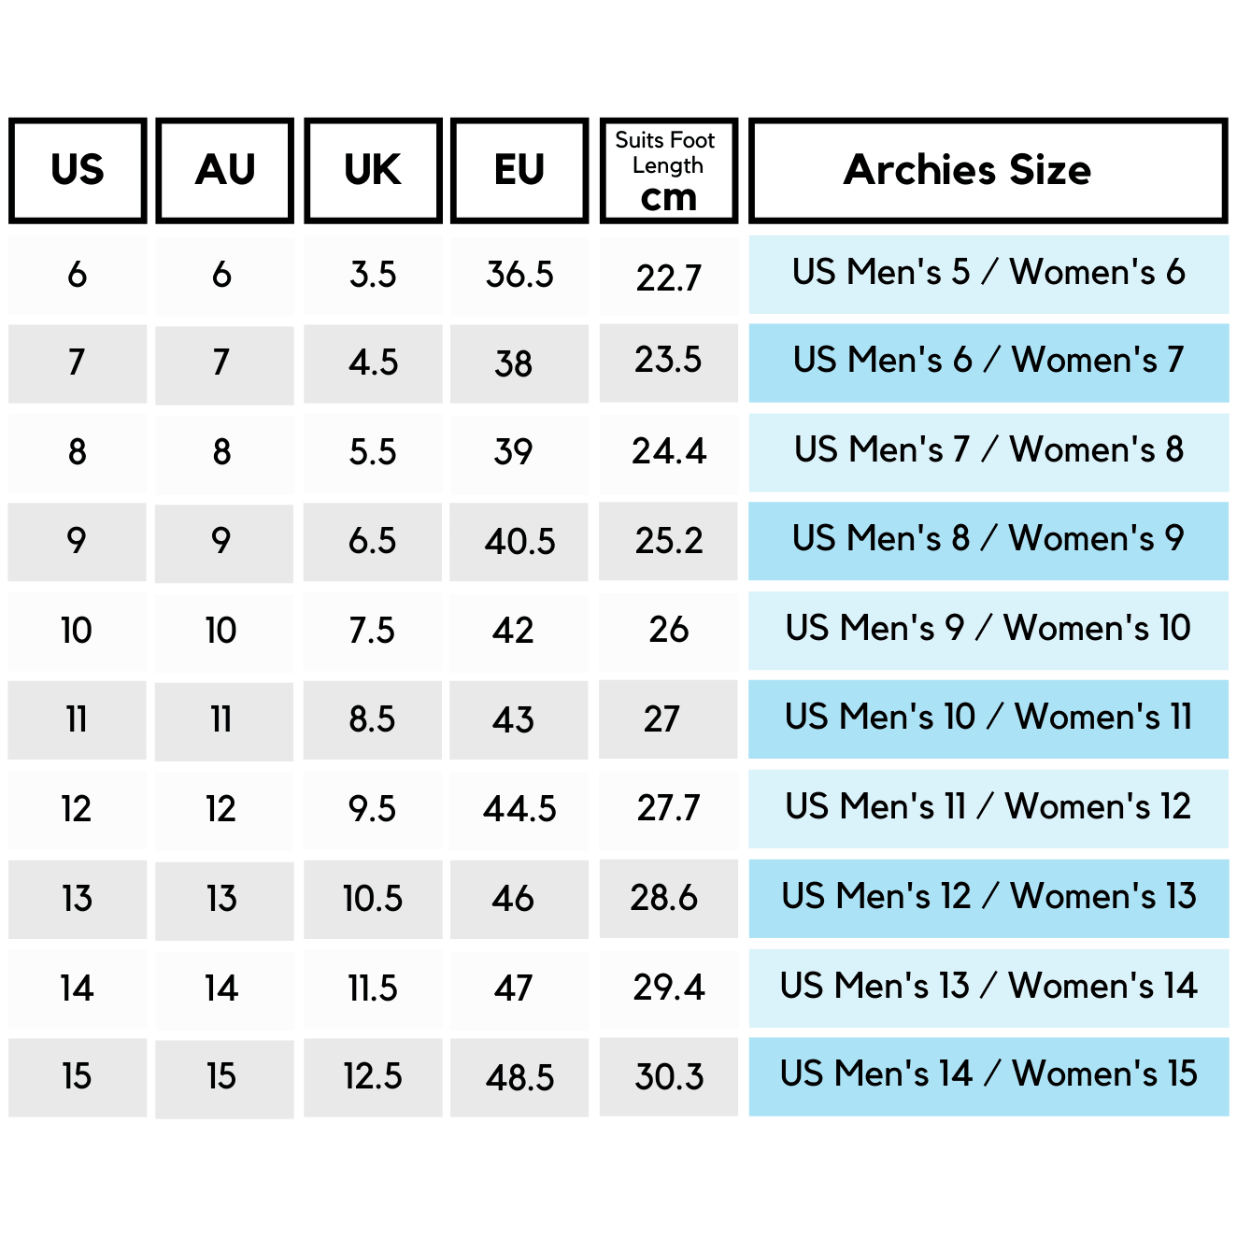Viewport: 1237px width, 1237px height.
Task: Choose US Men's 10 / Women's 11 size
Action: (988, 718)
